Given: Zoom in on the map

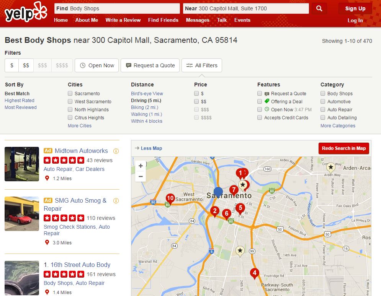Looking at the screenshot, I should 141,166.
